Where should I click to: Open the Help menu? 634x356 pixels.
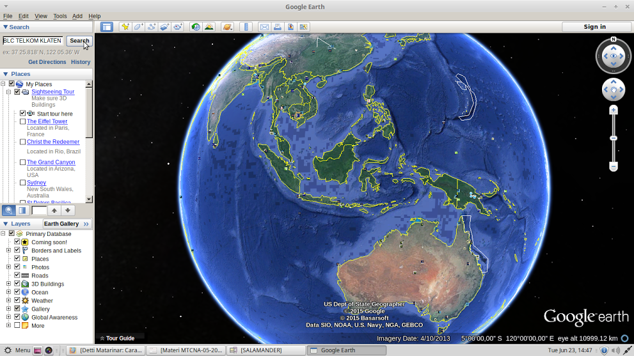click(95, 16)
